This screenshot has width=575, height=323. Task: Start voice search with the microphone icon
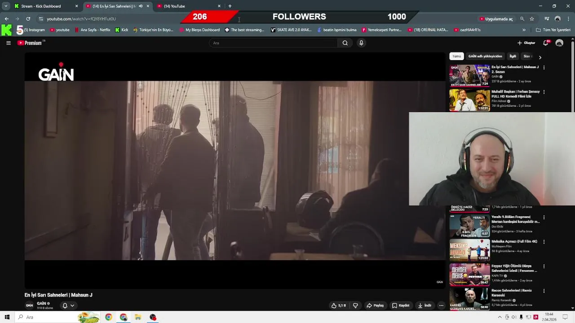[361, 43]
